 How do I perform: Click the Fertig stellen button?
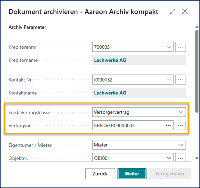point(170,174)
